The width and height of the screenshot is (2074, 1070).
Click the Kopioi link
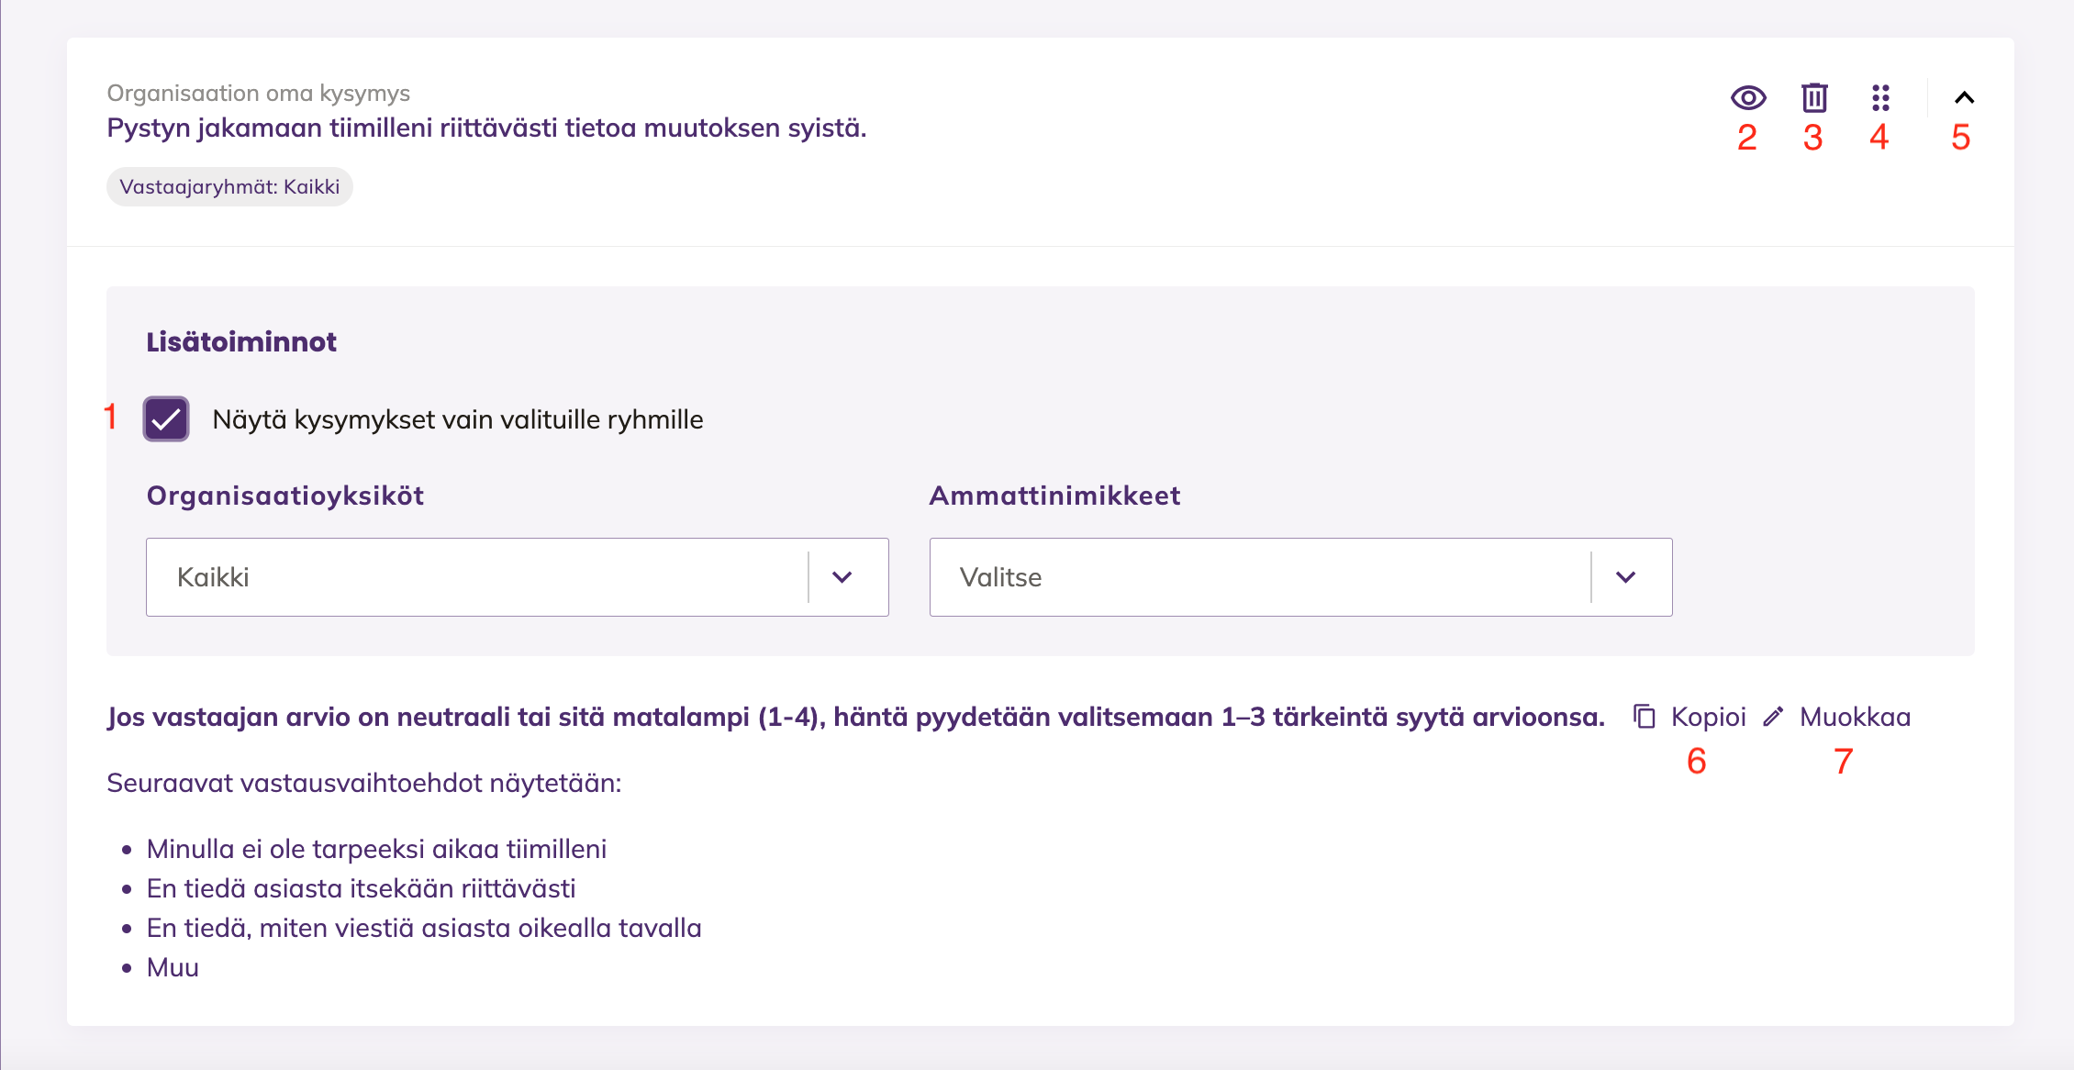coord(1708,717)
